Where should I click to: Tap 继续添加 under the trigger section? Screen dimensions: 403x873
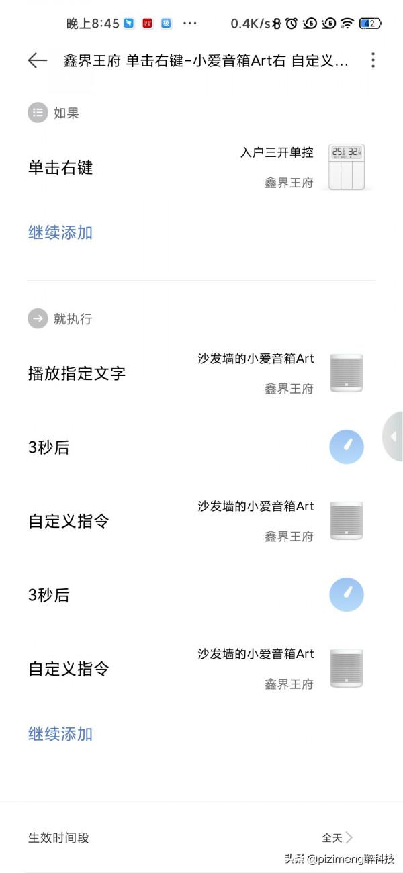click(60, 232)
